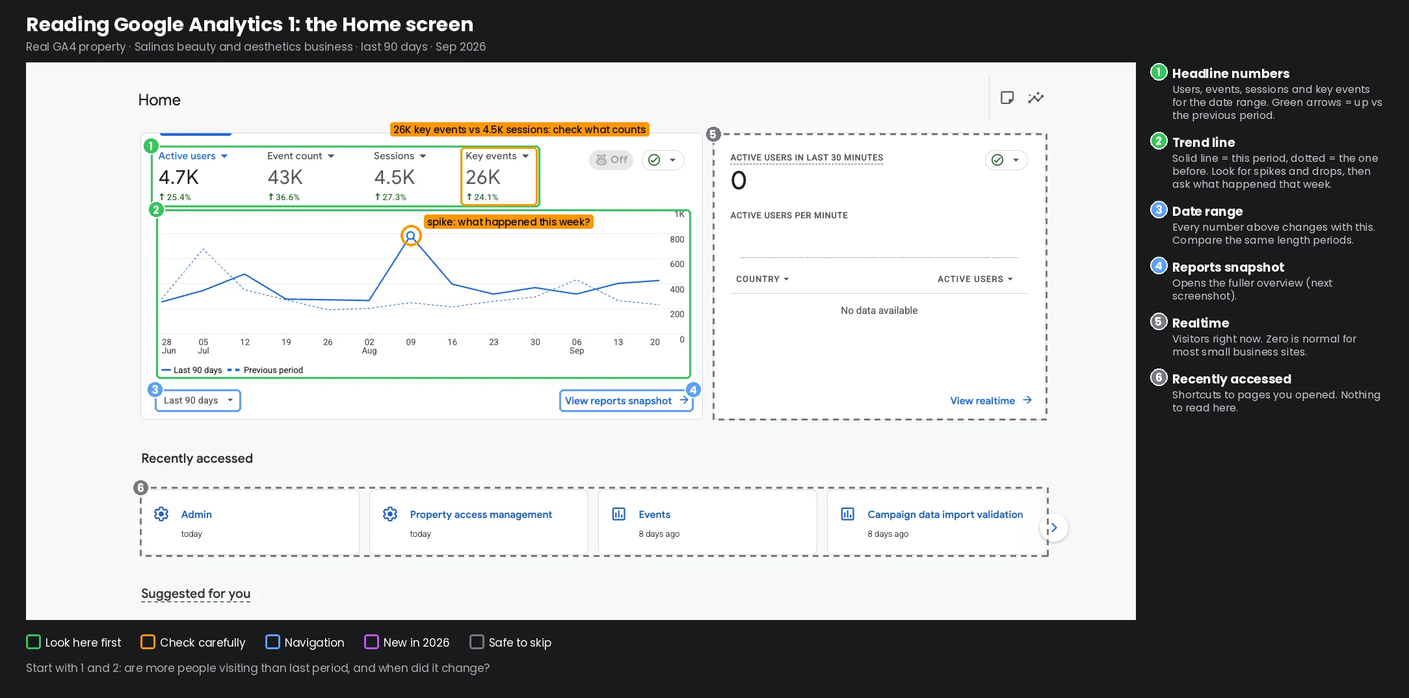The height and width of the screenshot is (698, 1409).
Task: Click the View realtime link
Action: pyautogui.click(x=991, y=400)
